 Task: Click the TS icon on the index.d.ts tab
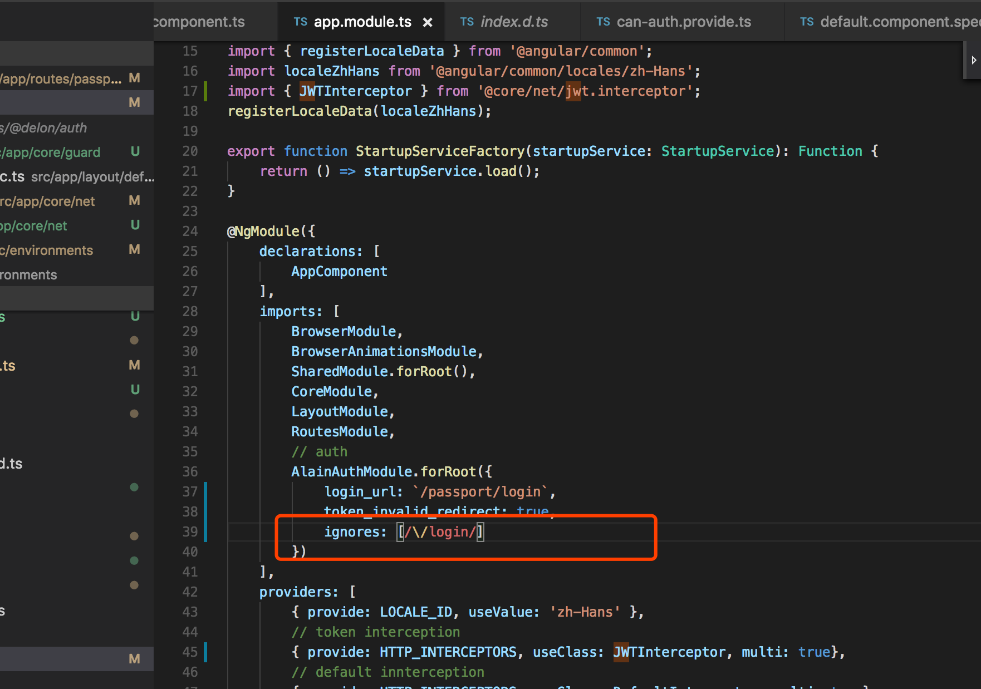466,22
